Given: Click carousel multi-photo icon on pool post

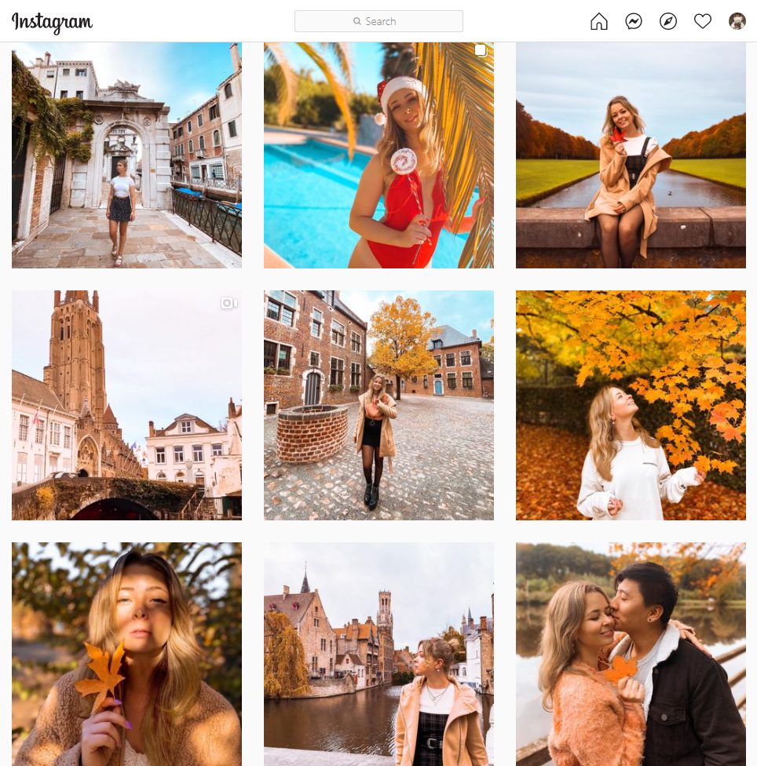Looking at the screenshot, I should coord(481,50).
